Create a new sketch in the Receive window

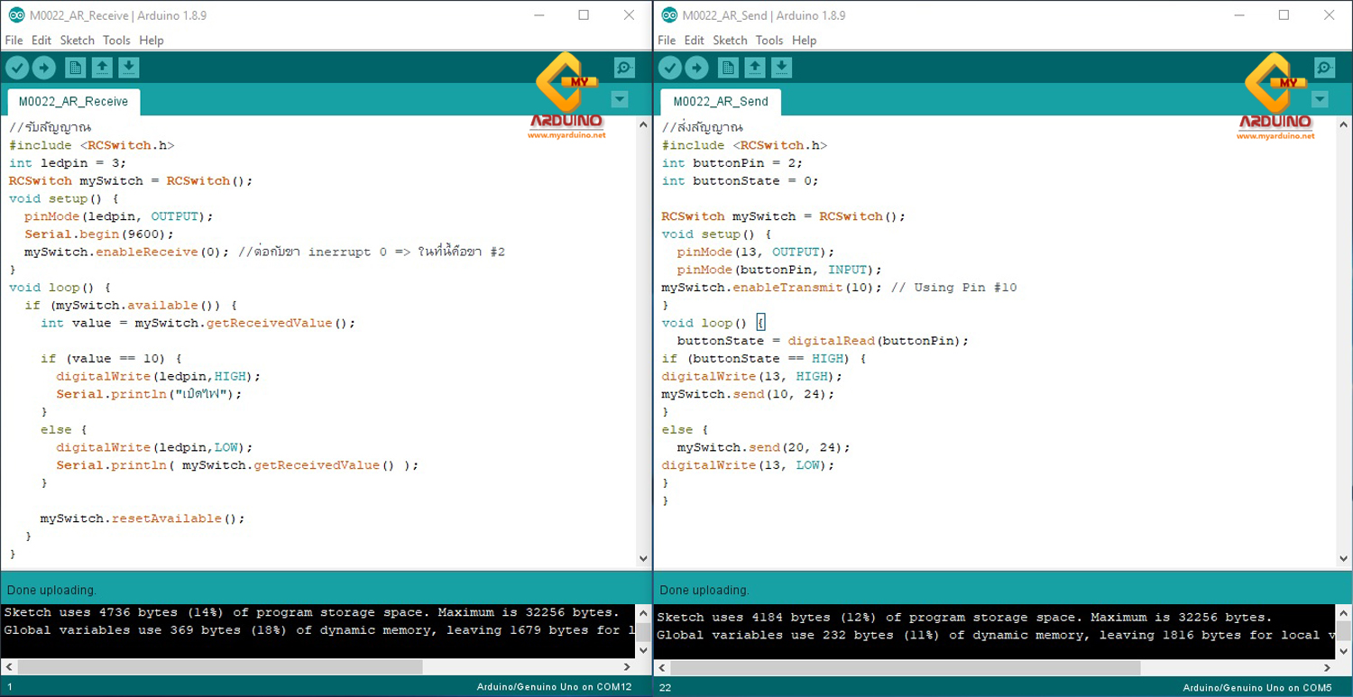(x=74, y=67)
